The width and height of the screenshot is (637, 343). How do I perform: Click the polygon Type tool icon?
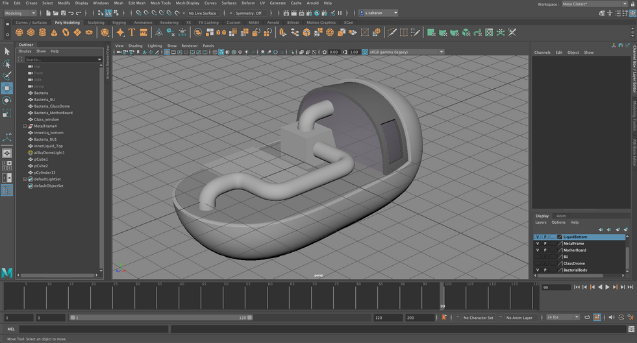(132, 32)
